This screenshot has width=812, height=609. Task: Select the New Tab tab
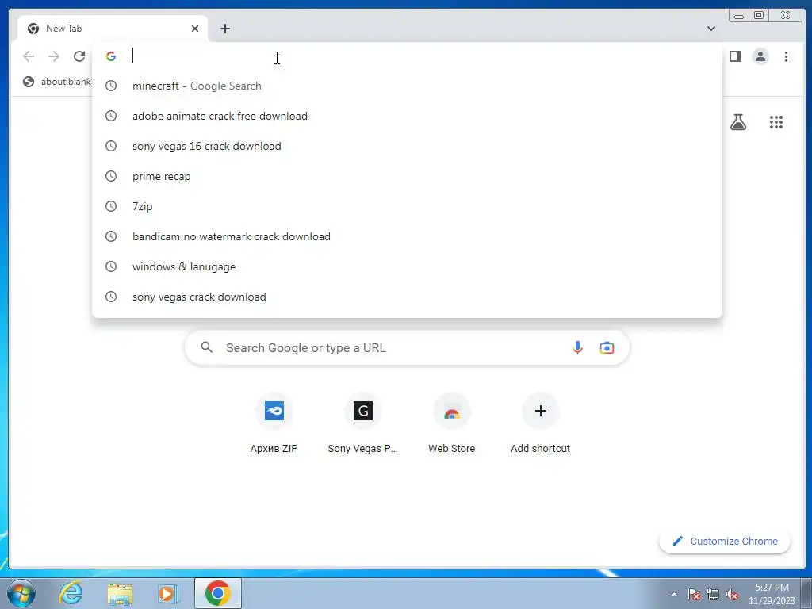click(113, 29)
